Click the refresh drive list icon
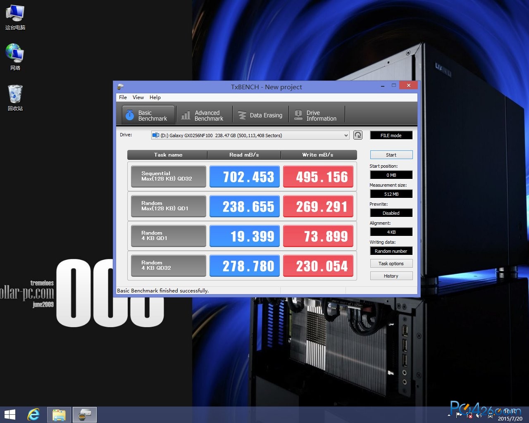The width and height of the screenshot is (529, 423). click(x=358, y=135)
